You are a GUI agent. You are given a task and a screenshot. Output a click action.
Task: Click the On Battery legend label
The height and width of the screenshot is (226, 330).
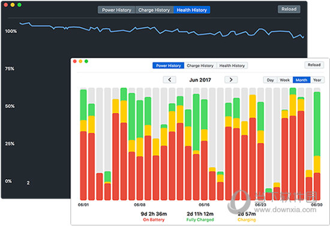154,219
